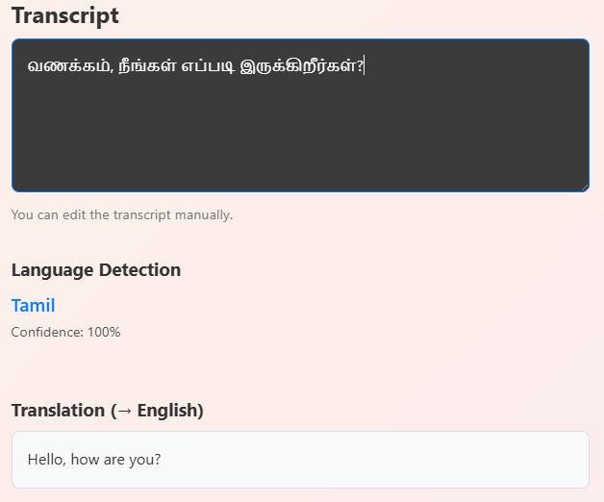Click "you?" at the translation's end
Image resolution: width=604 pixels, height=502 pixels.
pyautogui.click(x=145, y=460)
